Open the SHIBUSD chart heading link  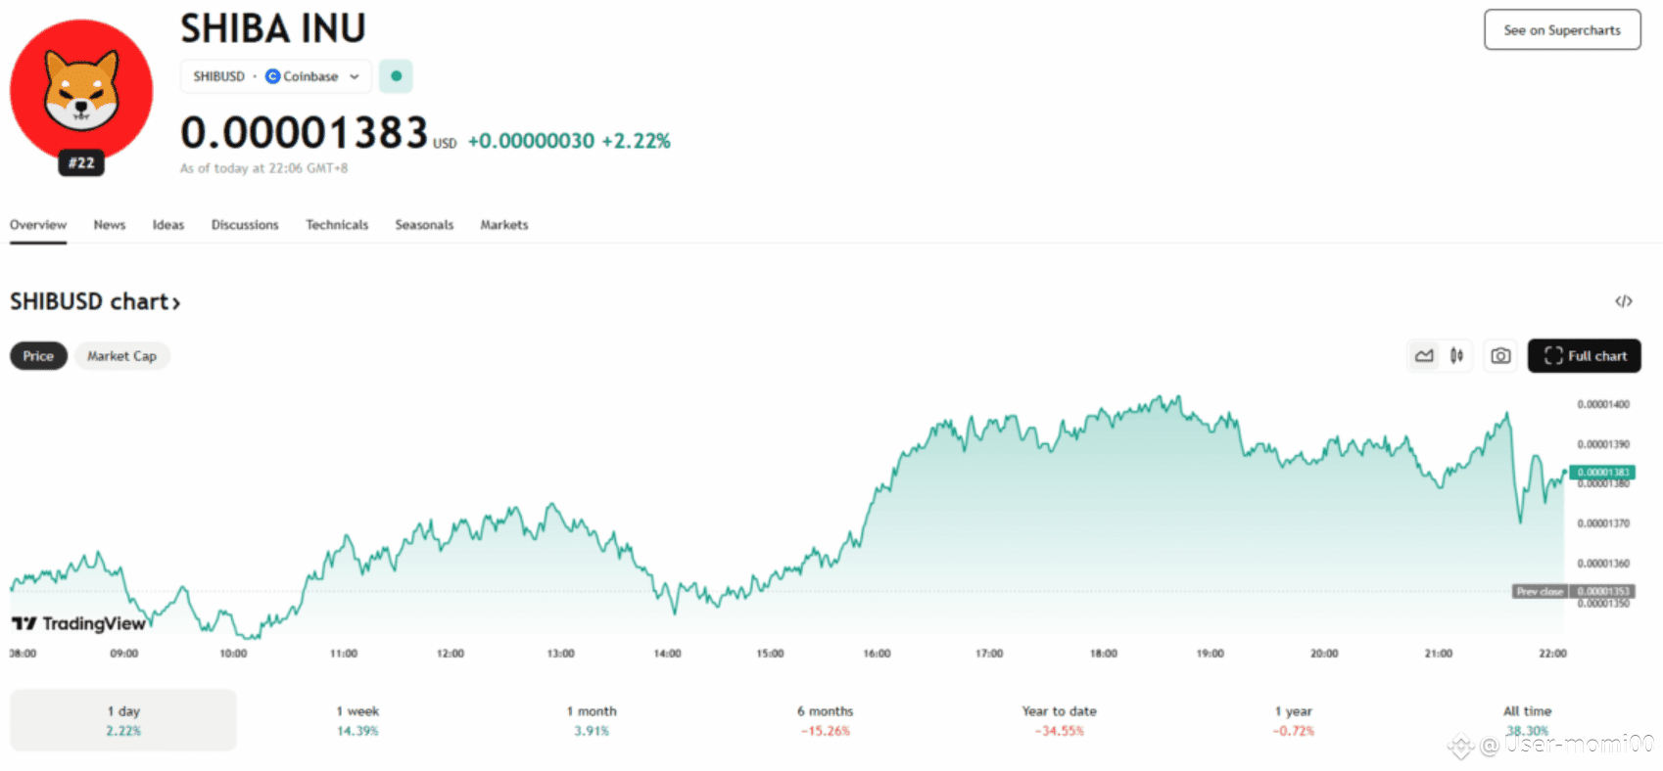click(x=95, y=301)
